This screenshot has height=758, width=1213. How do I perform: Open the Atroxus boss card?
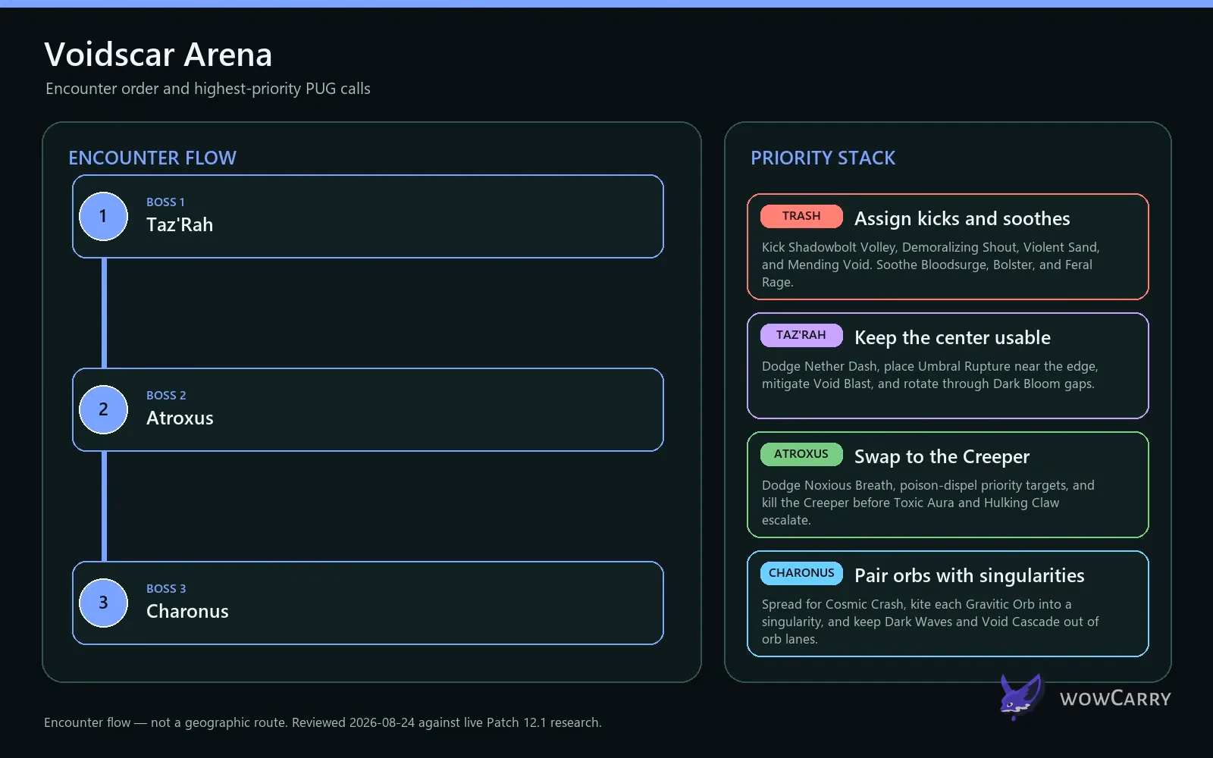(368, 410)
